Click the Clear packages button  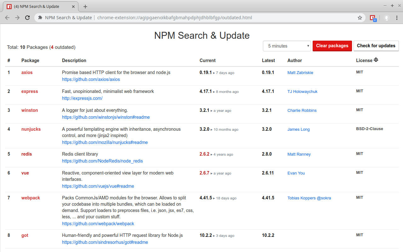coord(332,46)
